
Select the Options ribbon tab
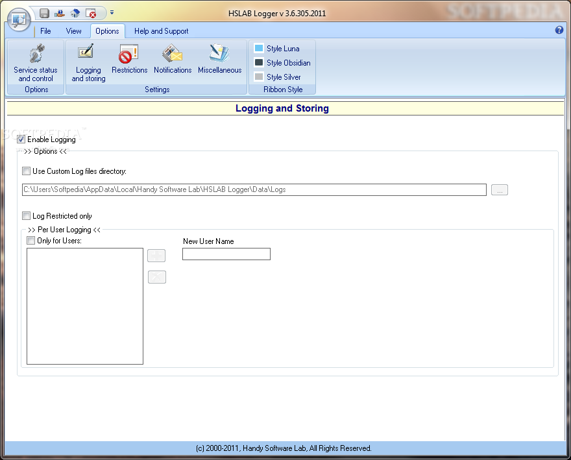(x=107, y=31)
